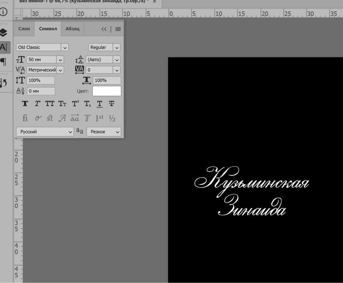Open the Paragraph panel pilcrow icon
This screenshot has height=283, width=343.
coord(3,62)
